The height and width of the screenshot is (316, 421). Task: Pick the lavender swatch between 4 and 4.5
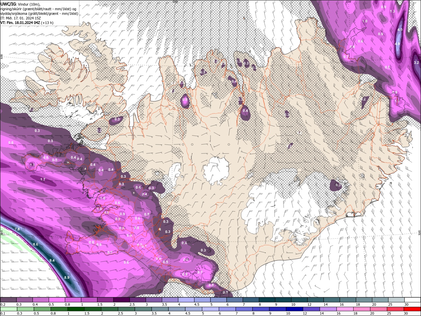(186, 300)
